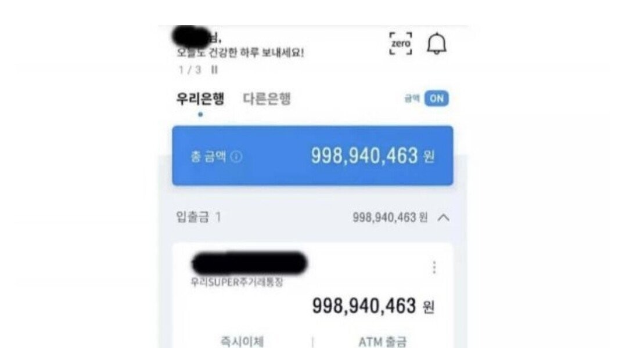
Task: Tap the ATM 출금 button
Action: (383, 342)
